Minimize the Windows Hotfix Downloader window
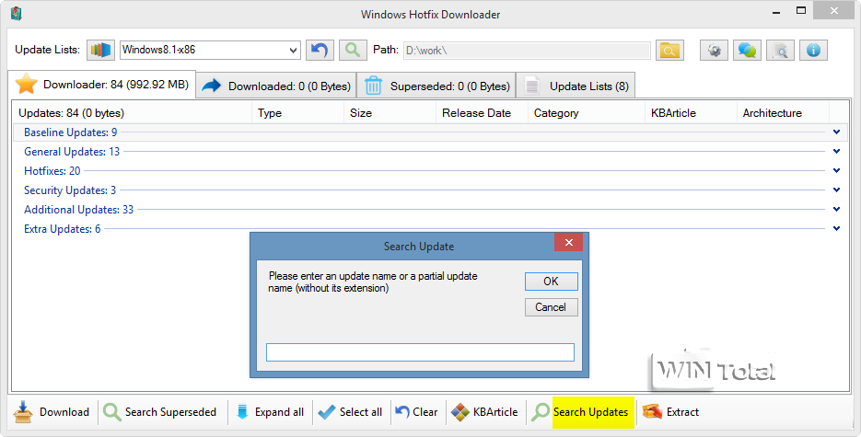 click(776, 12)
